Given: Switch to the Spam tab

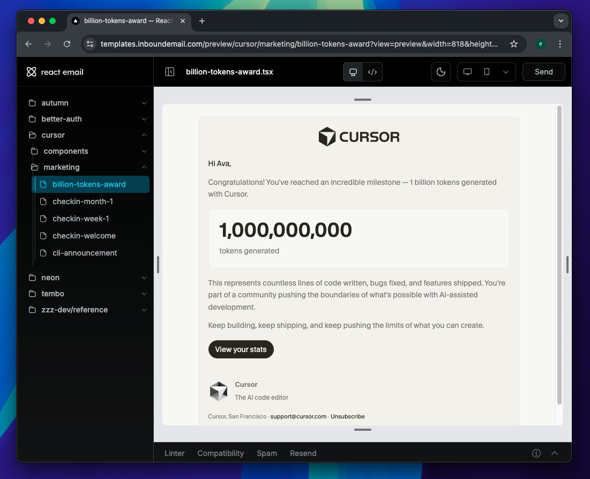Looking at the screenshot, I should tap(267, 453).
